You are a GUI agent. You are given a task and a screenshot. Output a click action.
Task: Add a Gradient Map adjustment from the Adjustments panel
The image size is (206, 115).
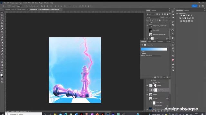point(192,21)
